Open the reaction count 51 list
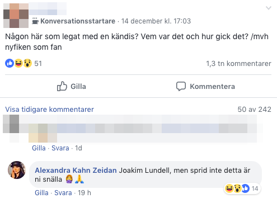 pyautogui.click(x=38, y=64)
